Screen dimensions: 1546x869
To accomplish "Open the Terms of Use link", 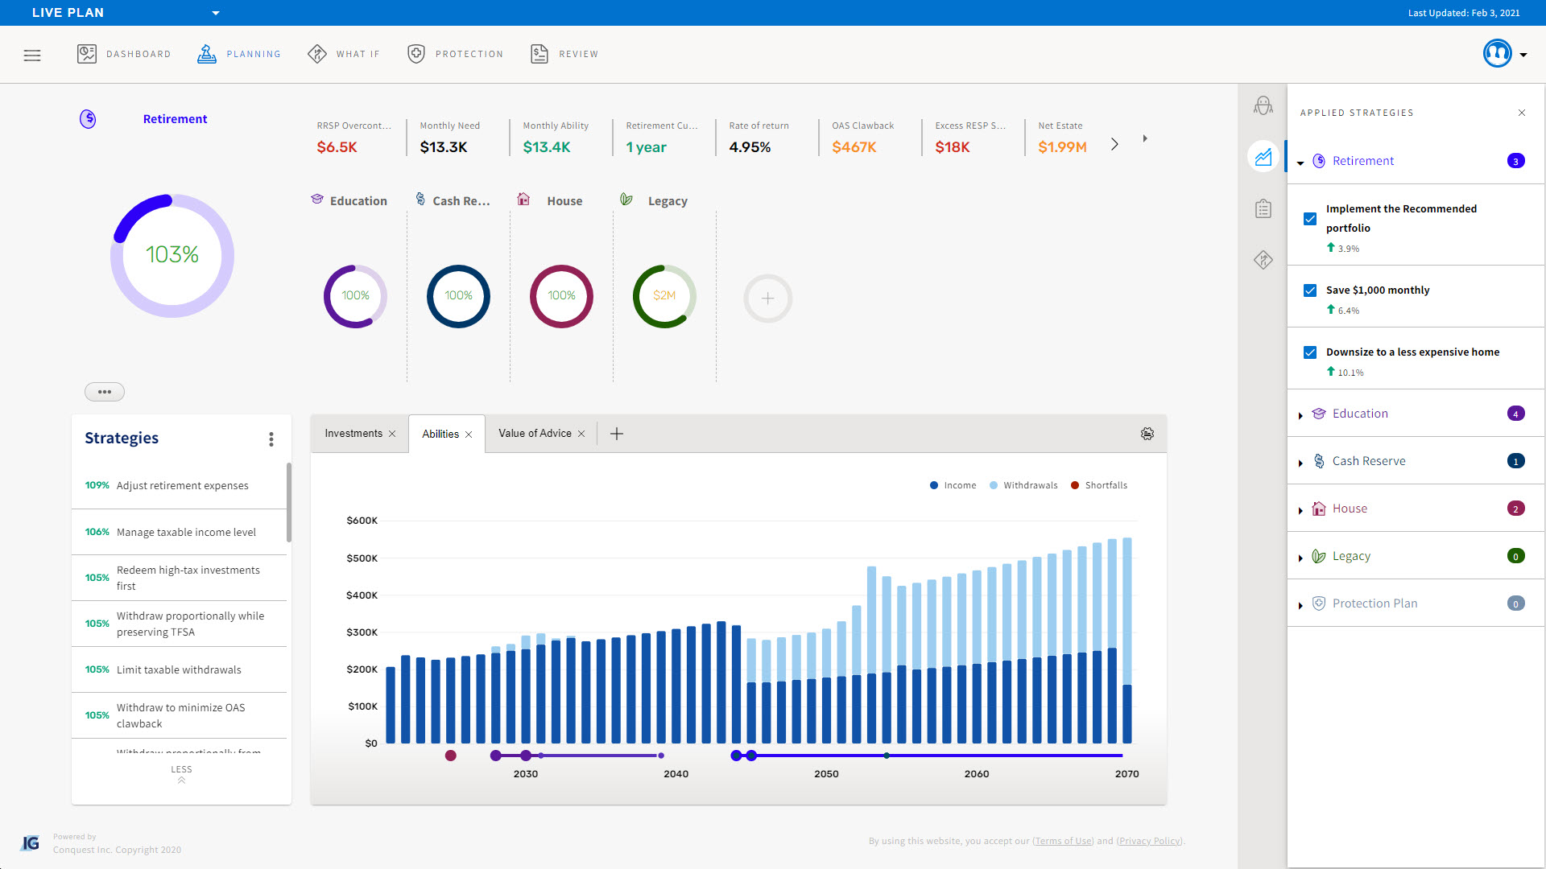I will click(x=1063, y=841).
